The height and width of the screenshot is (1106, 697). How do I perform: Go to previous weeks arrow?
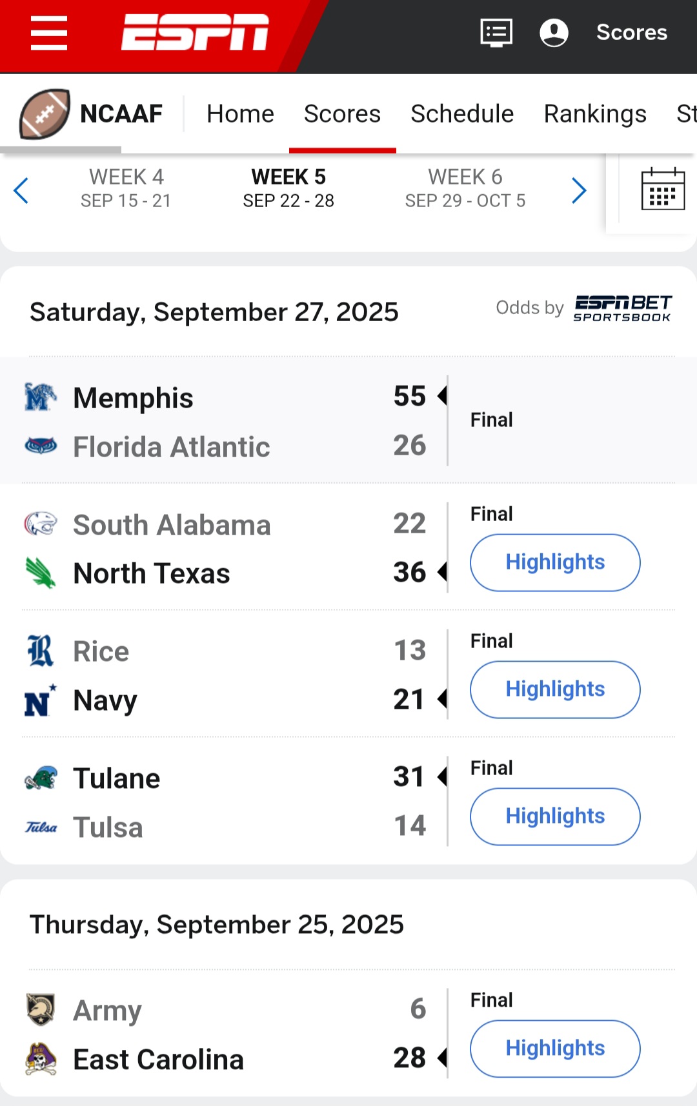click(21, 190)
